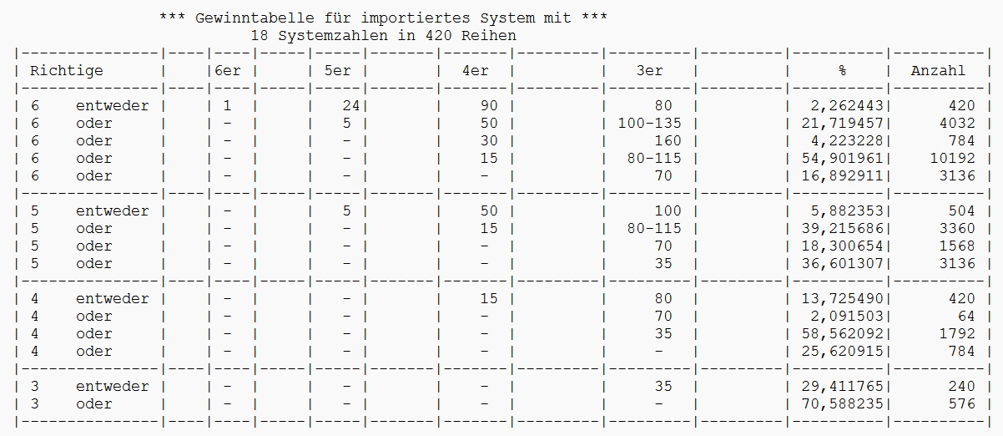The height and width of the screenshot is (436, 1003).
Task: Click the % column header
Action: coord(842,70)
